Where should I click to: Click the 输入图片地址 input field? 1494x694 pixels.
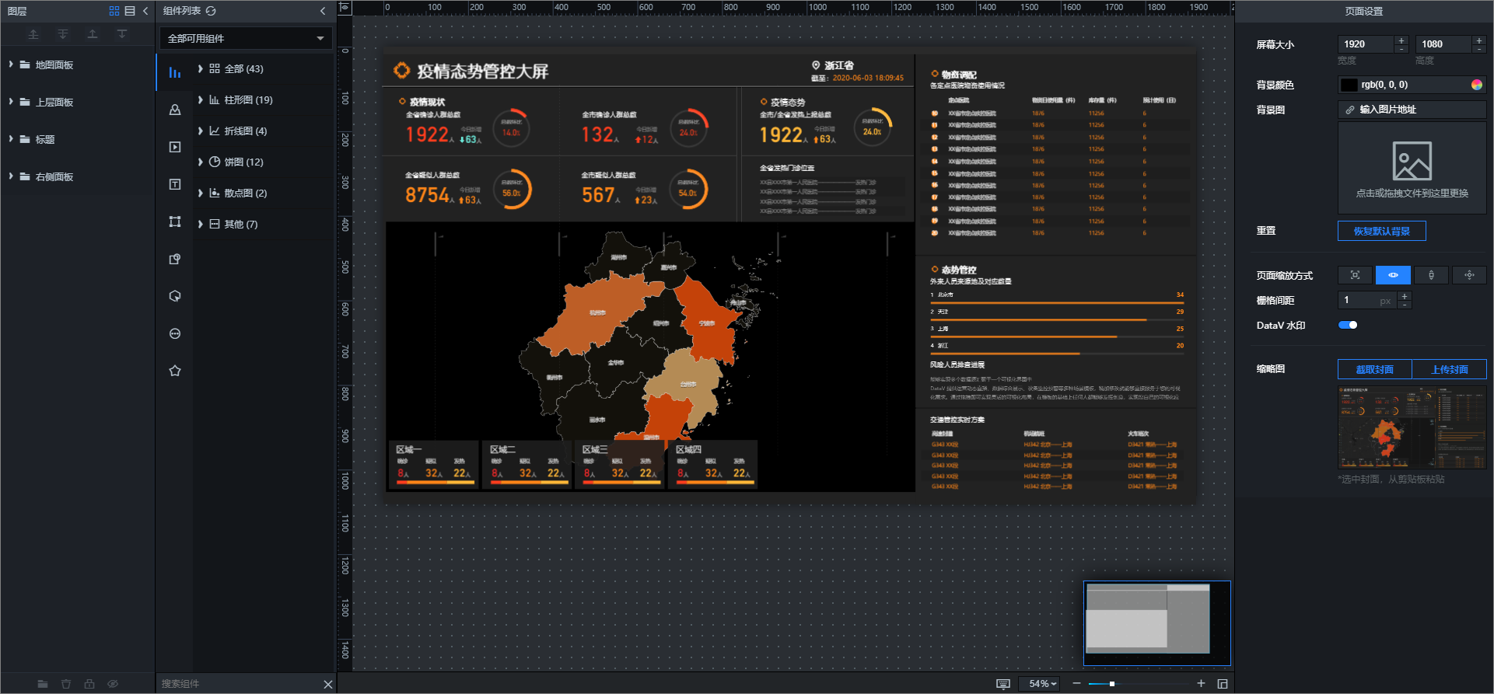[1412, 110]
